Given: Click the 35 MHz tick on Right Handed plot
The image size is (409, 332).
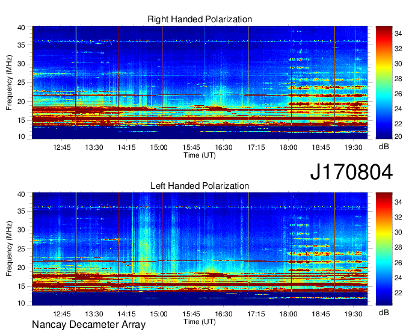Looking at the screenshot, I should (22, 45).
